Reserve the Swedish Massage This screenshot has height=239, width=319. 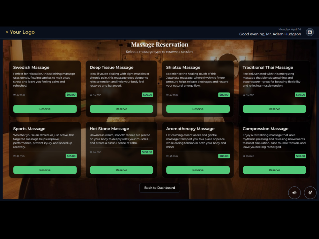[x=45, y=109]
